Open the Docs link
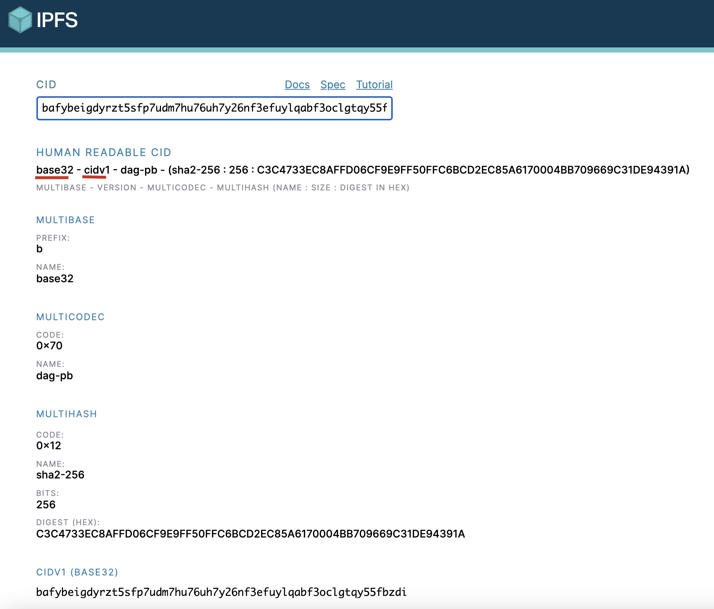This screenshot has width=714, height=609. (x=297, y=85)
